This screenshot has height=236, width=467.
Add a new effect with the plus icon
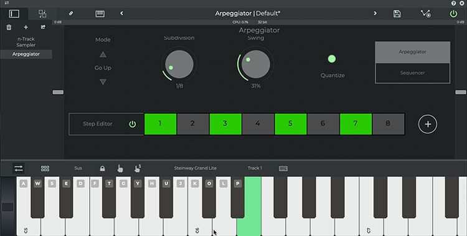point(26,27)
